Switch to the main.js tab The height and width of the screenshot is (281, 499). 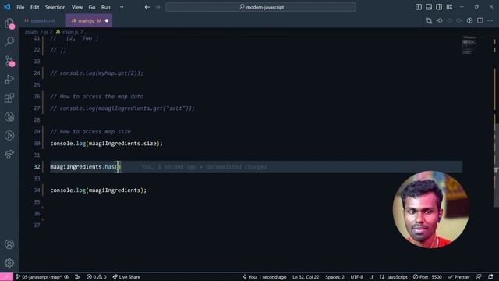[x=89, y=21]
